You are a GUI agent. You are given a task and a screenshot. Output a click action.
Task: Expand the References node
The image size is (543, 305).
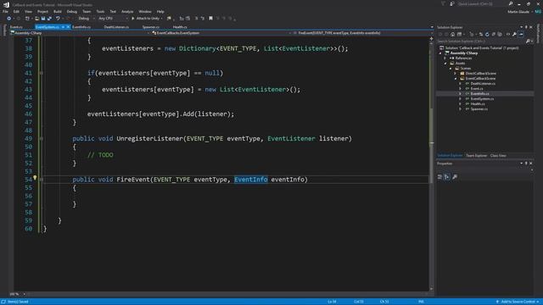445,58
